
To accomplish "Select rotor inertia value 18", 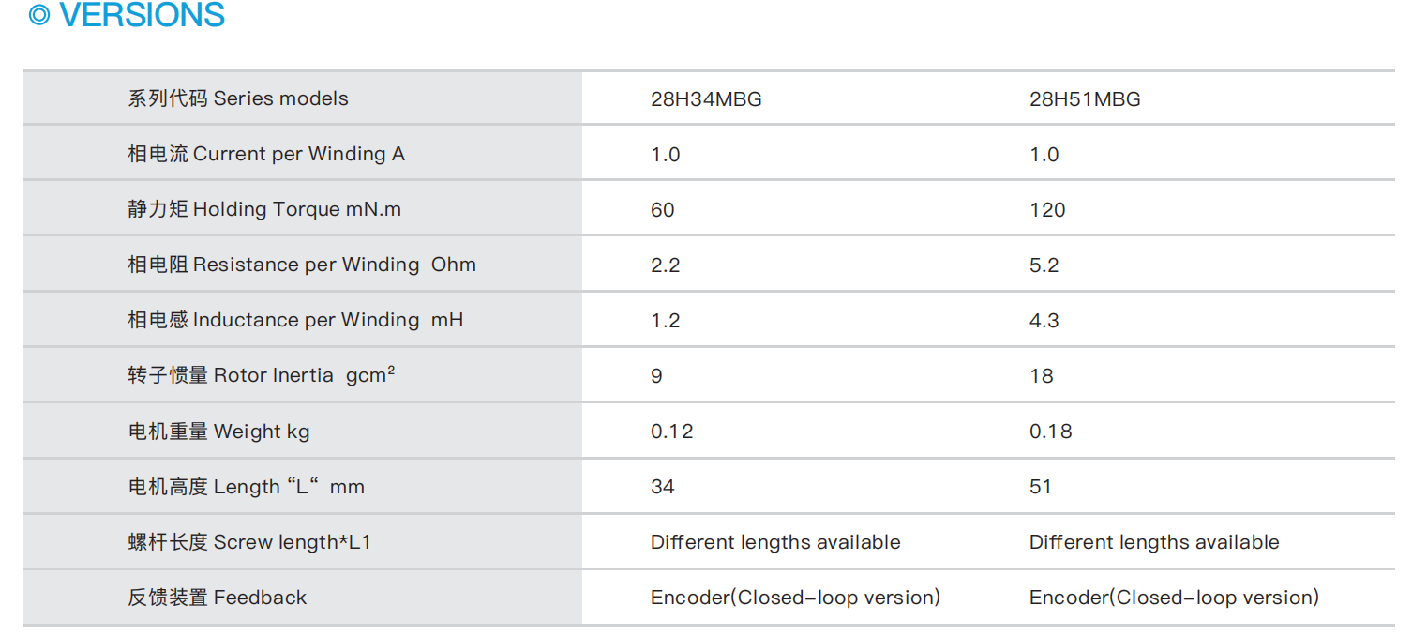I will (x=1041, y=376).
